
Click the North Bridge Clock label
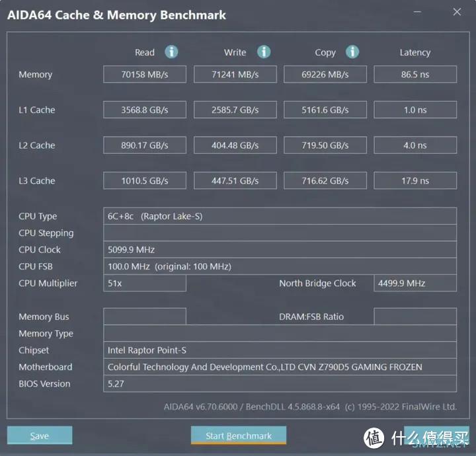pos(317,283)
